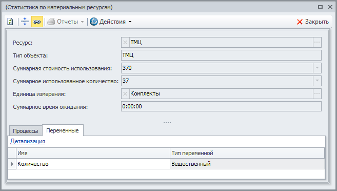This screenshot has width=337, height=191.
Task: Clear the Ресурс field with X icon
Action: coord(125,43)
